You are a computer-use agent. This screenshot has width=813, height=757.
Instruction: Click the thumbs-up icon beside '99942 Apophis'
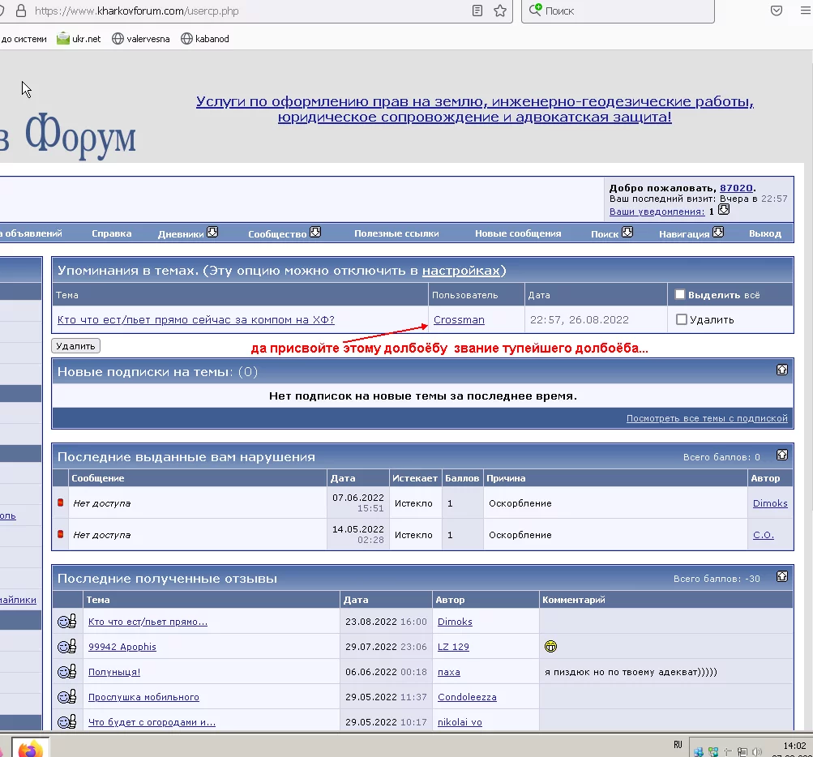coord(67,647)
